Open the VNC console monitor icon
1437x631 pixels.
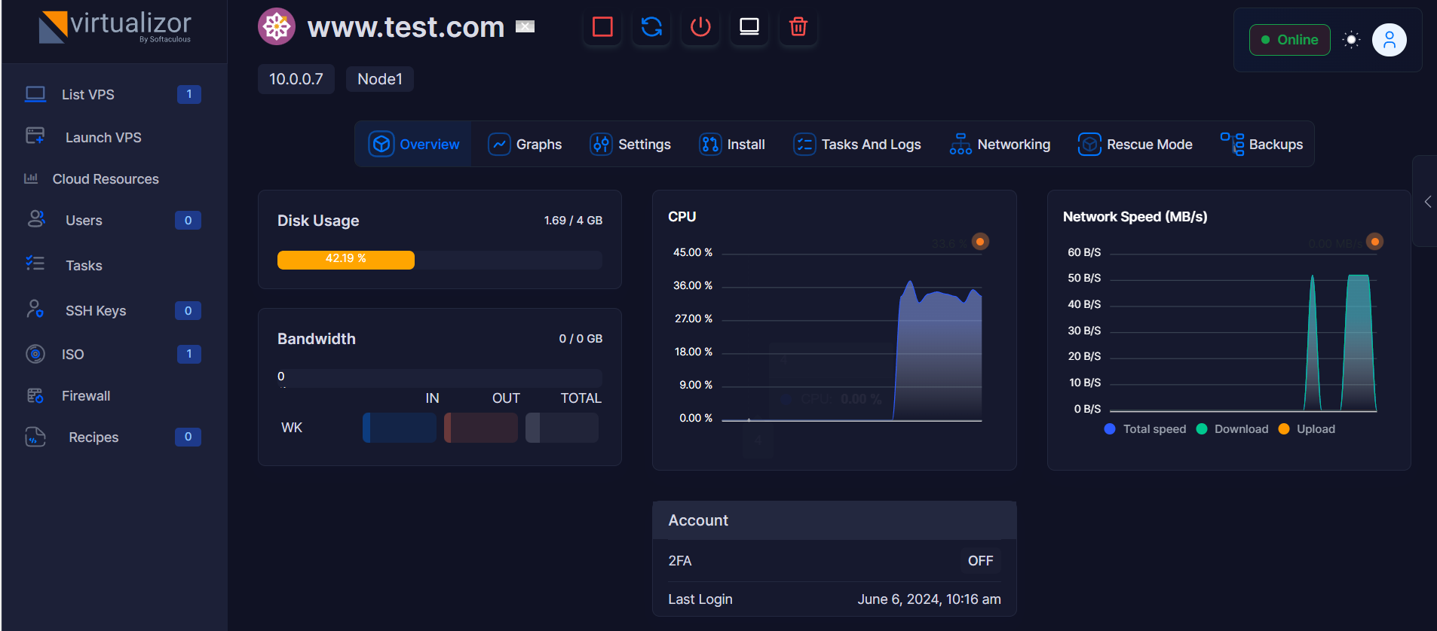[x=749, y=27]
